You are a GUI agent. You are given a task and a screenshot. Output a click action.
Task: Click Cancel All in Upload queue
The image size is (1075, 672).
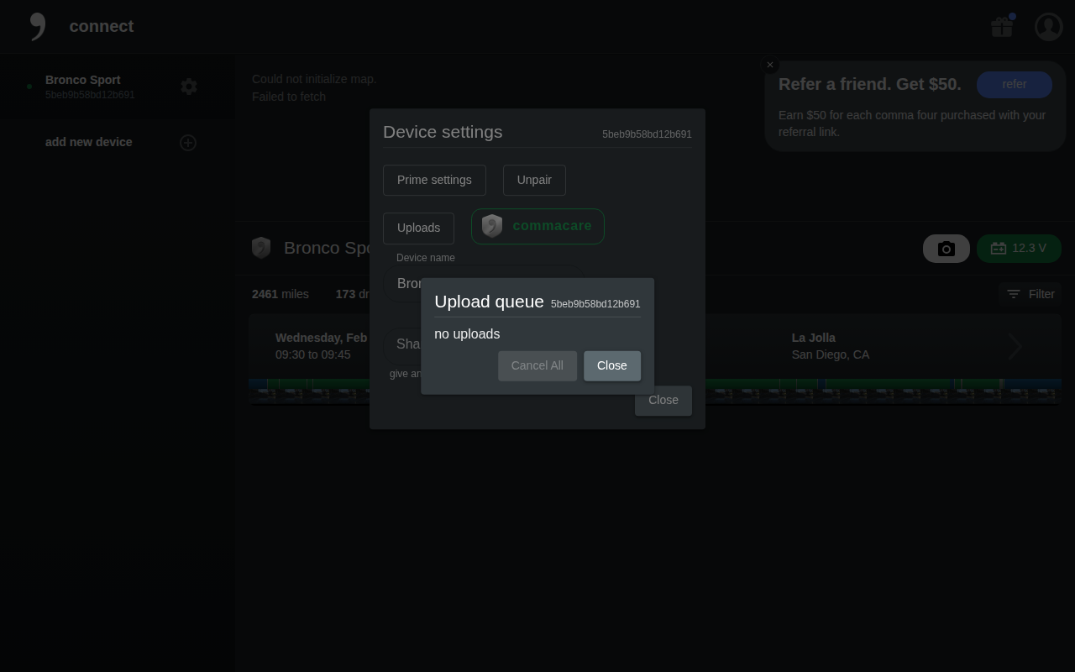537,365
